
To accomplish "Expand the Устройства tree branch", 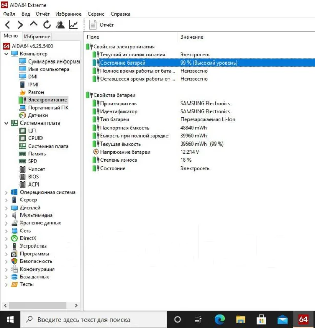I will coord(6,247).
